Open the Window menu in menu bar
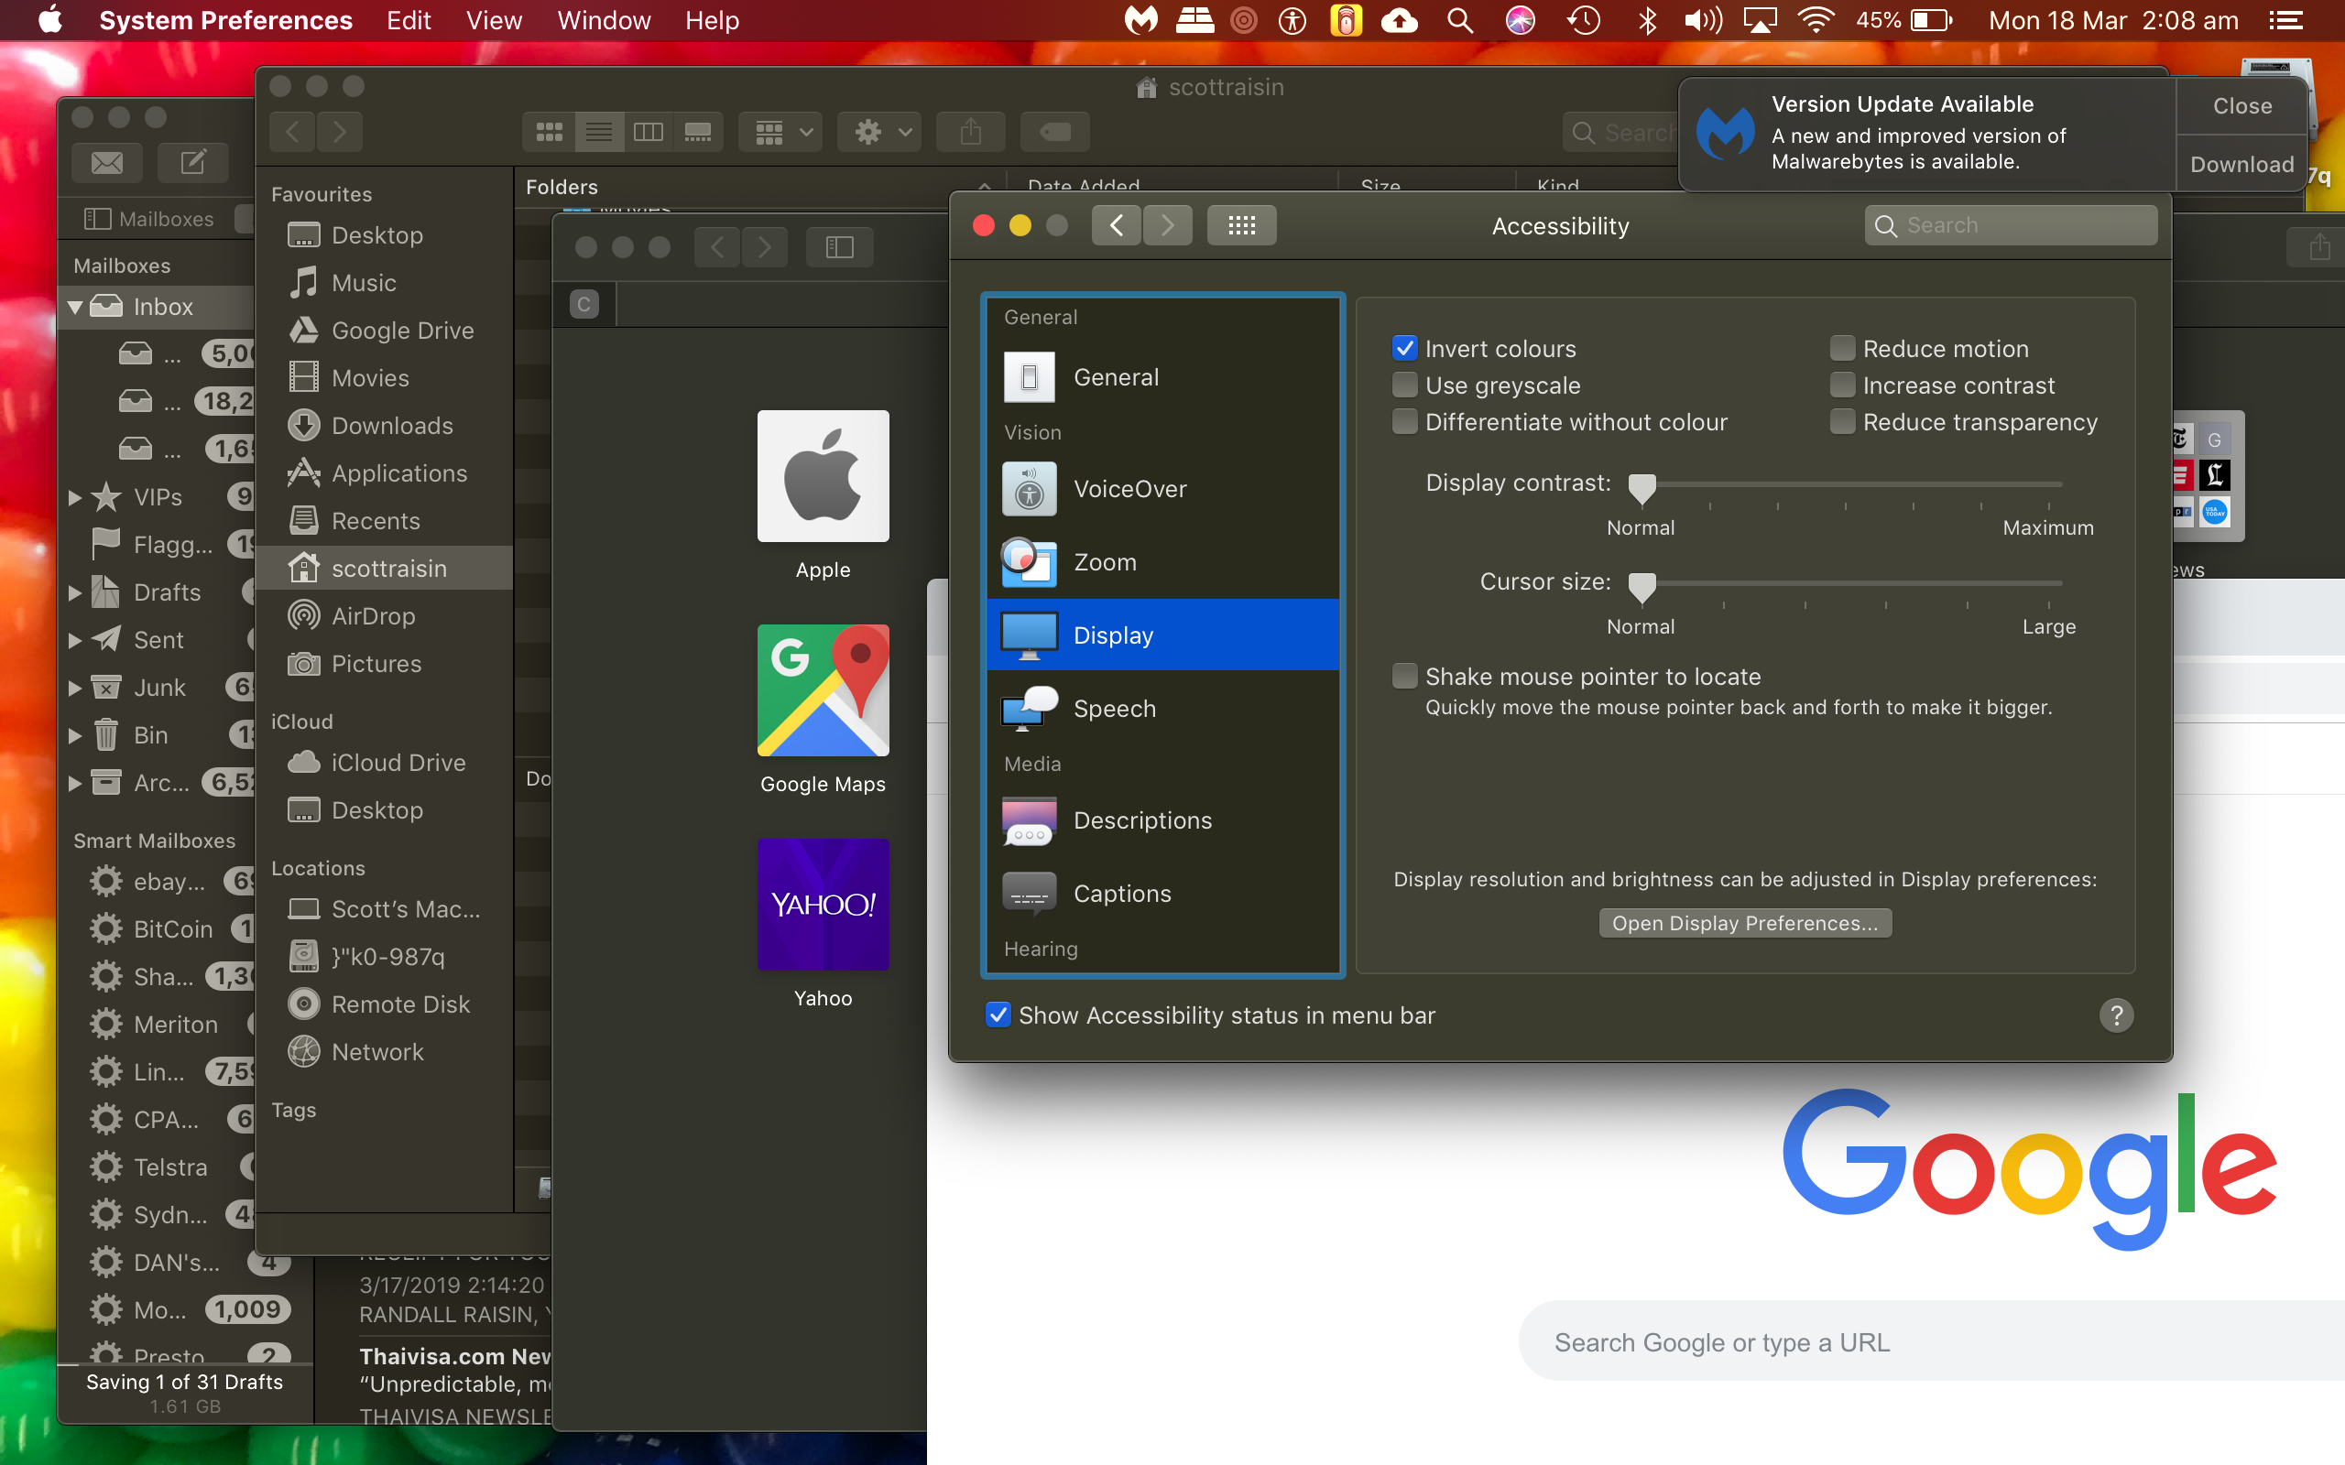 [603, 20]
